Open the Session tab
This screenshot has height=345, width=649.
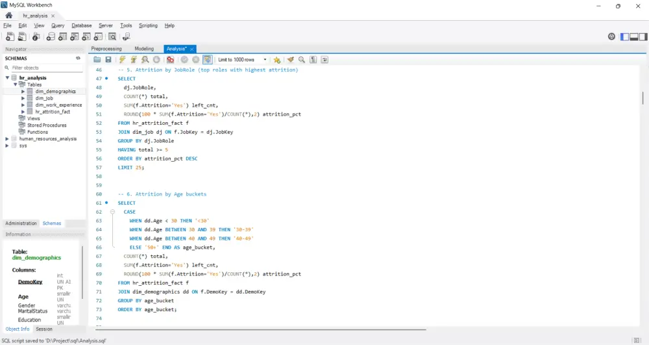pyautogui.click(x=44, y=329)
